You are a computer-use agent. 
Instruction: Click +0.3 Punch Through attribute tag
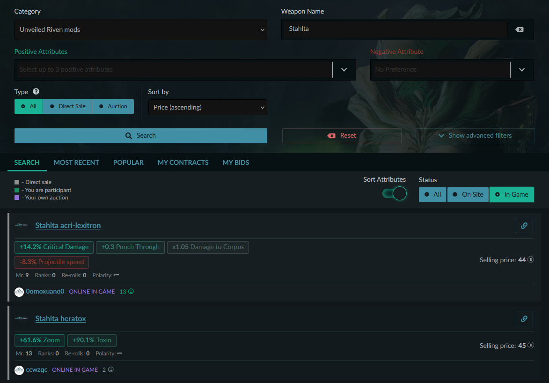(x=130, y=247)
